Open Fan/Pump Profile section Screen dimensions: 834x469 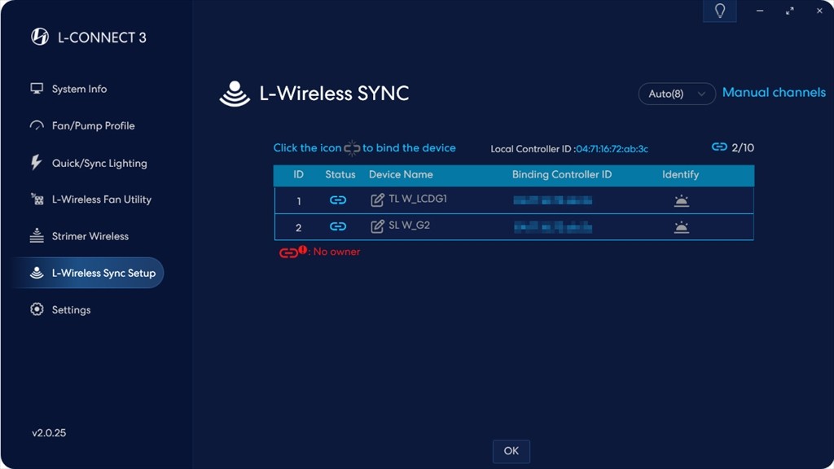click(93, 125)
